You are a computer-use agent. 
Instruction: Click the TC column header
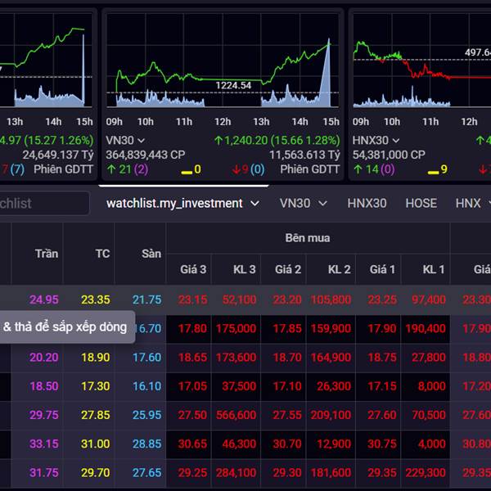click(x=103, y=254)
